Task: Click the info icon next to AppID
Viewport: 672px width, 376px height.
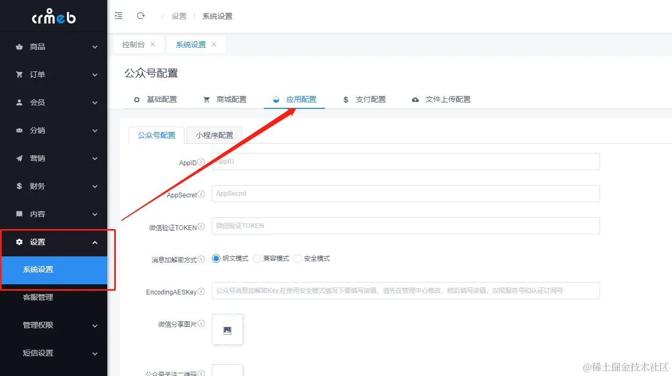Action: (x=201, y=162)
